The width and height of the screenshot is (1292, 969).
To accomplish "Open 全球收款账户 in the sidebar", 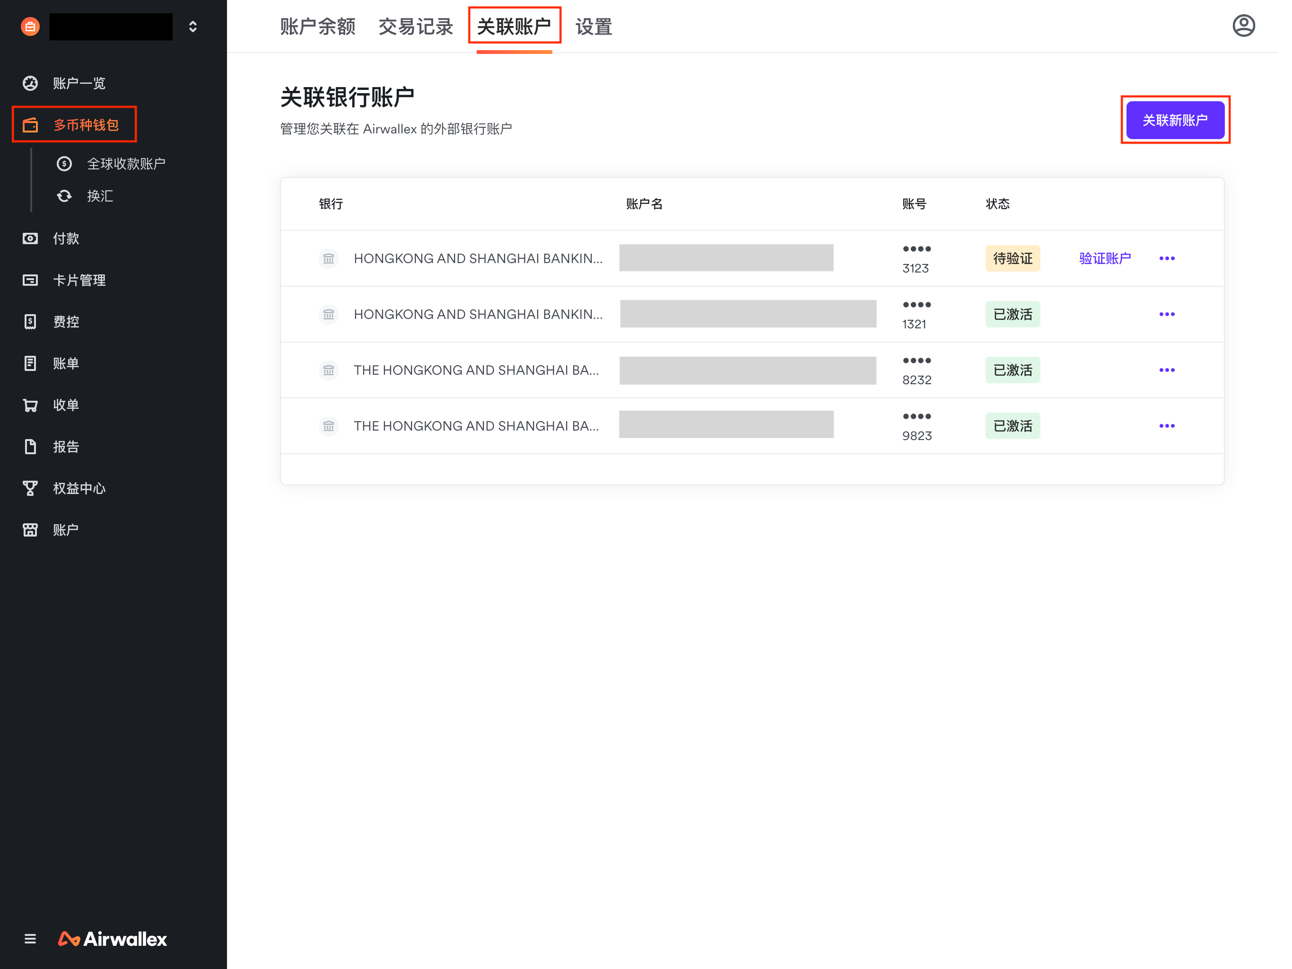I will click(x=126, y=164).
